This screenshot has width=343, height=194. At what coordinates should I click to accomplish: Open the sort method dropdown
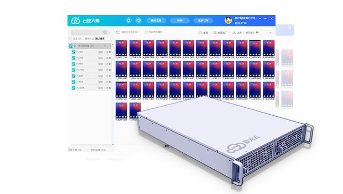pyautogui.click(x=103, y=39)
